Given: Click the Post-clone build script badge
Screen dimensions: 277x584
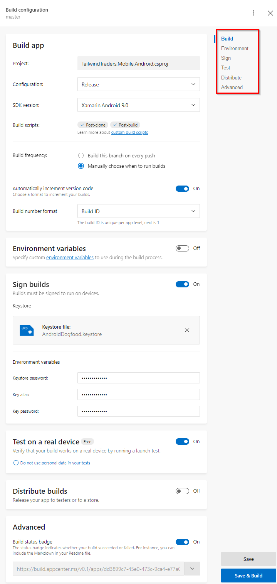Looking at the screenshot, I should pos(93,125).
